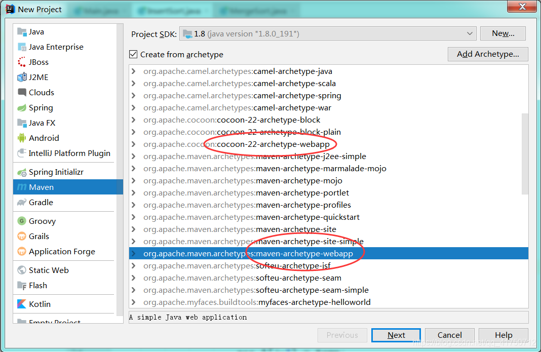The width and height of the screenshot is (541, 352).
Task: Click the Kotlin logo icon
Action: 22,304
